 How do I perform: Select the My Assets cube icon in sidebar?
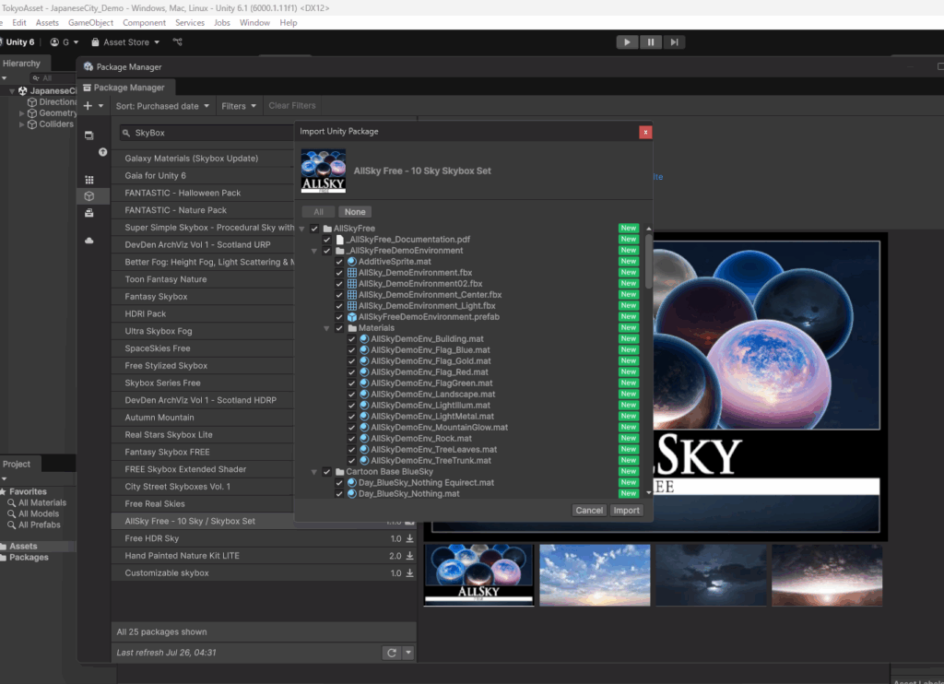(x=89, y=196)
